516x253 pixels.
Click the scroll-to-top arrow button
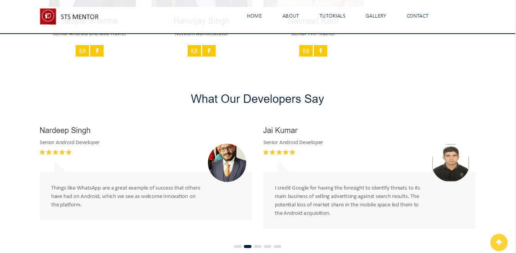[x=499, y=242]
